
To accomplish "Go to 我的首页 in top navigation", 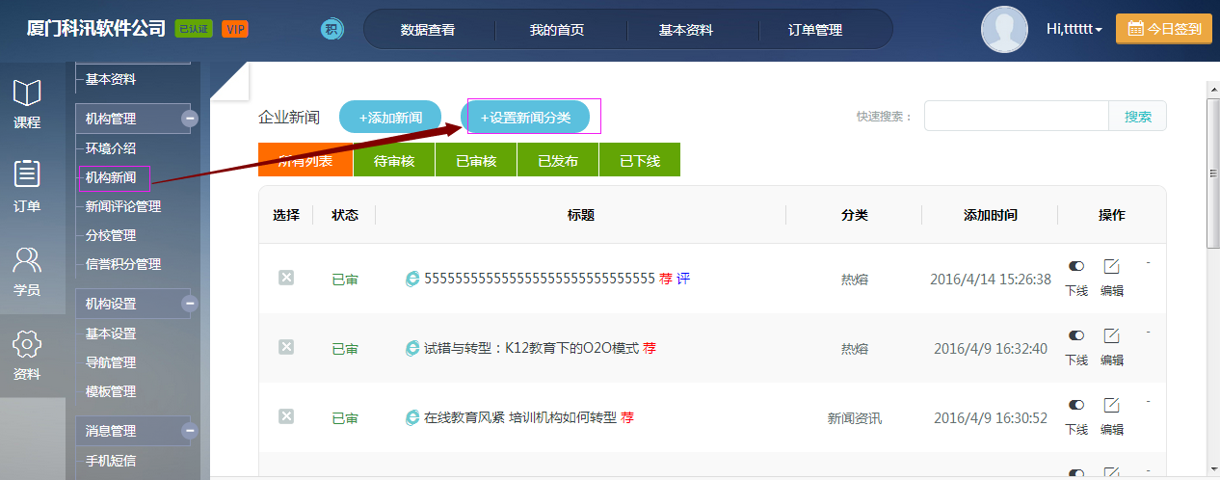I will click(x=557, y=30).
